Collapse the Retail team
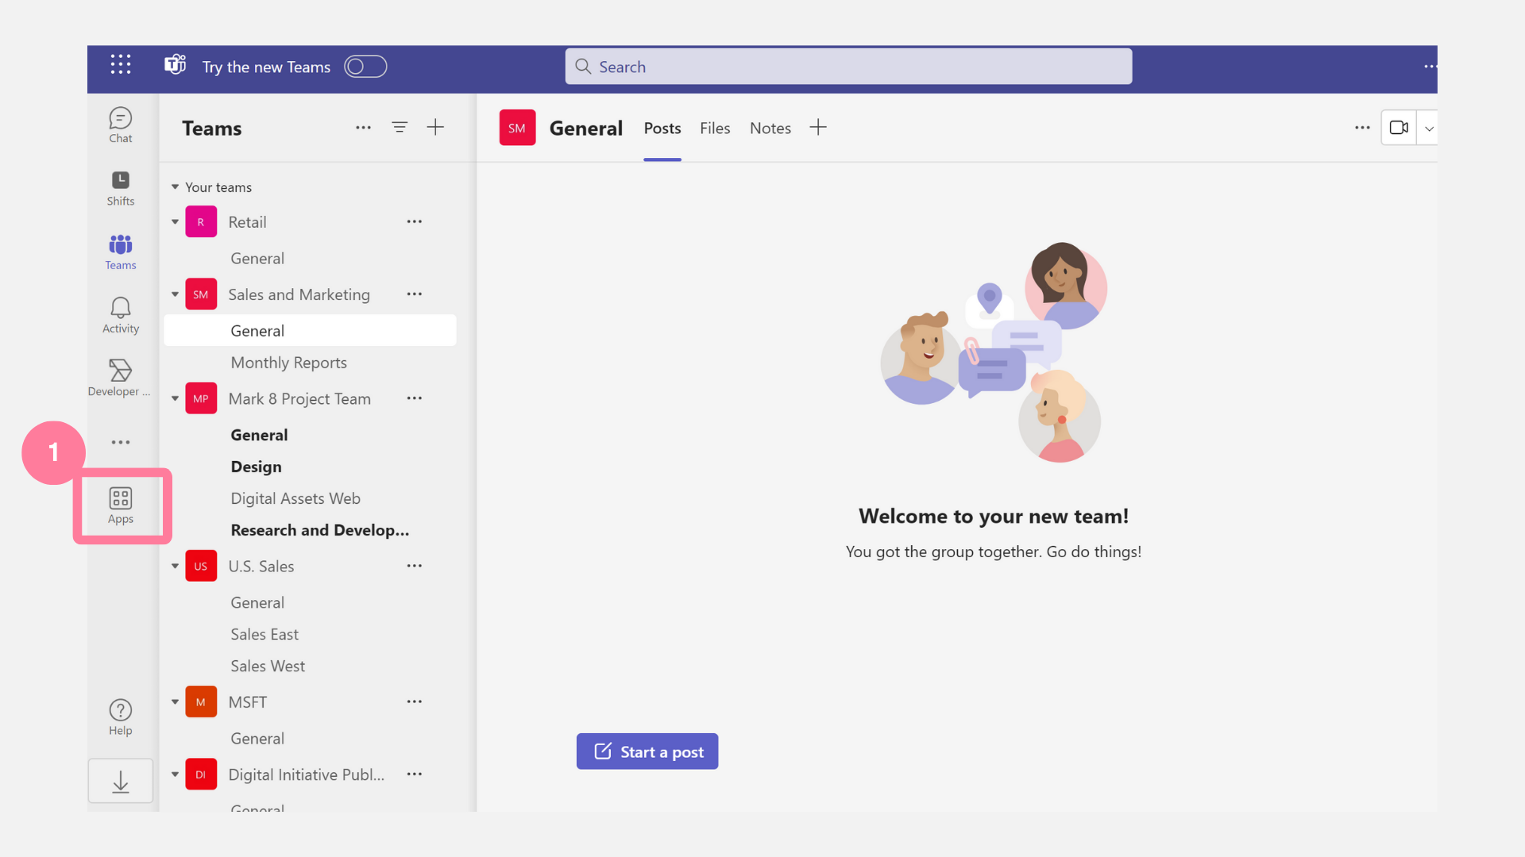This screenshot has width=1525, height=857. (x=176, y=222)
